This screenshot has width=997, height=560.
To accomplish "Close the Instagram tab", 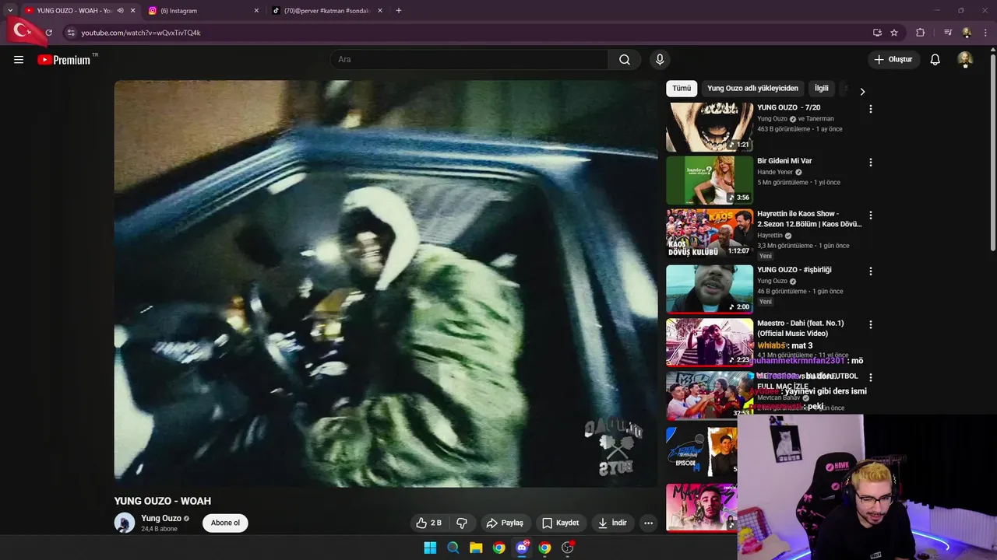I will [256, 11].
